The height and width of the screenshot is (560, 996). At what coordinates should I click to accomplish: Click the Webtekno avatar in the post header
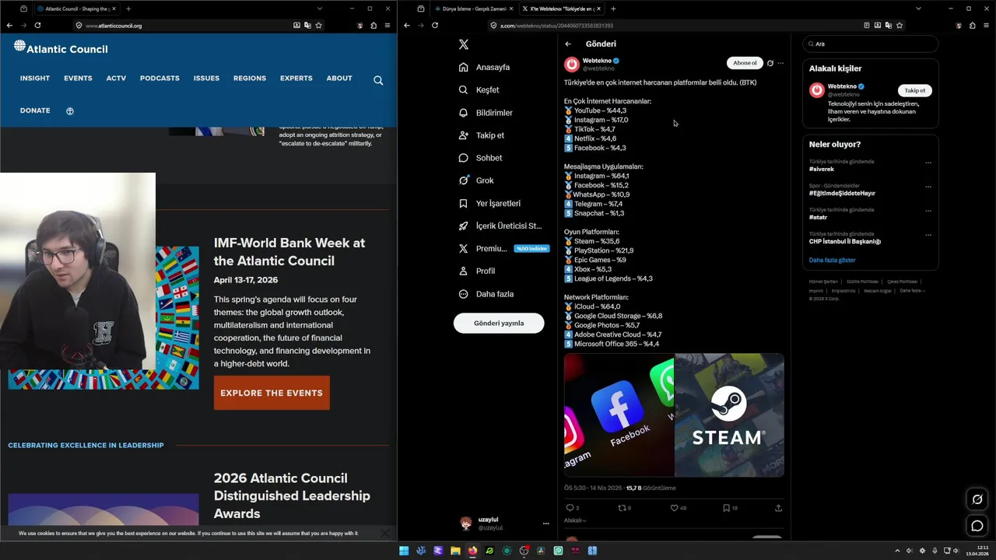[572, 64]
